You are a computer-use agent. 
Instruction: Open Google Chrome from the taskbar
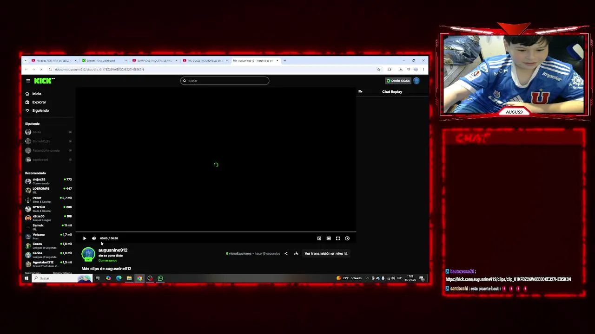(139, 278)
